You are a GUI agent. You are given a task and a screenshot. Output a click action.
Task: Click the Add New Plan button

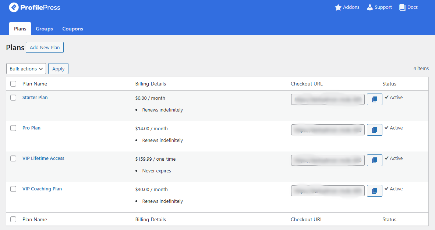point(45,47)
